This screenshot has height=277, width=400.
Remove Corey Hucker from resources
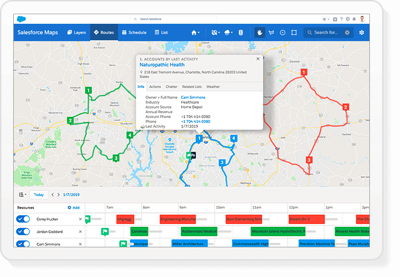pos(80,219)
